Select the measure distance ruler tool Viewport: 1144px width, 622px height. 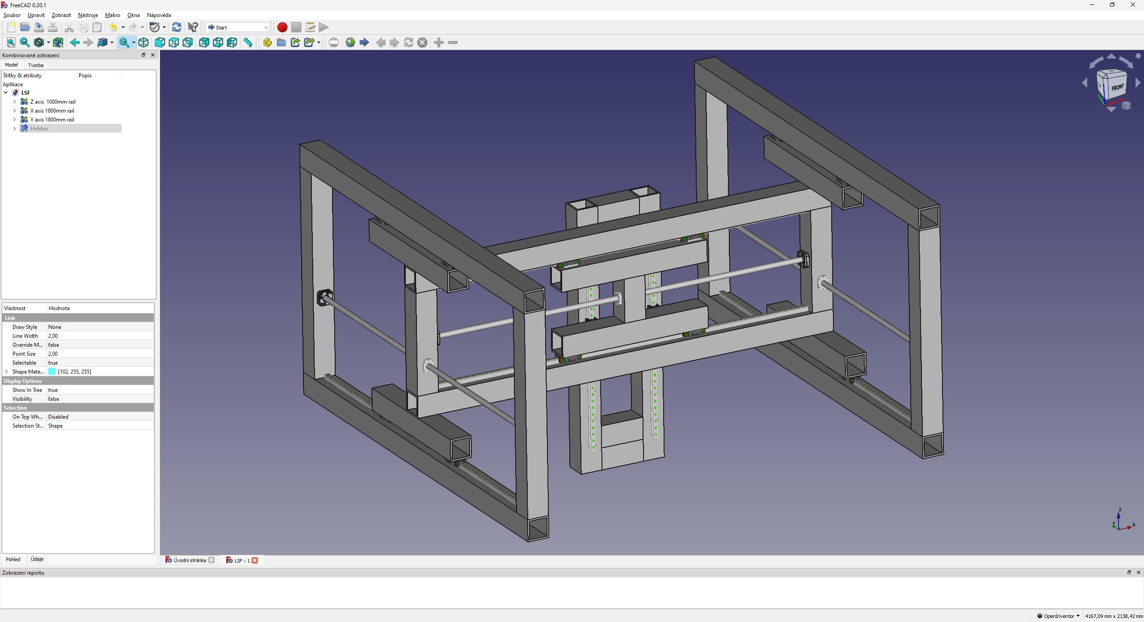click(248, 42)
